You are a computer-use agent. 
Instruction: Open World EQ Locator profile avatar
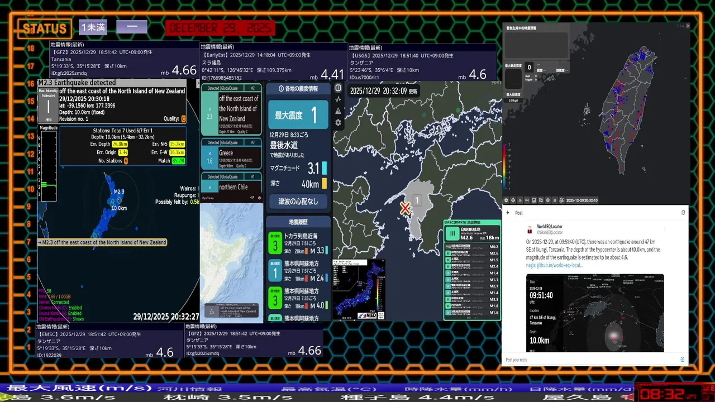pyautogui.click(x=530, y=229)
